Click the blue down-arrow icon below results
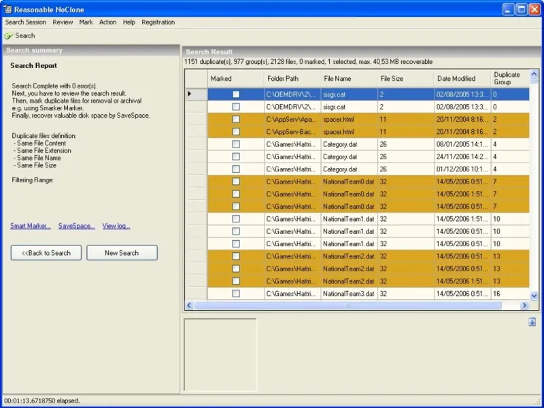Viewport: 544px width, 408px height. (532, 322)
